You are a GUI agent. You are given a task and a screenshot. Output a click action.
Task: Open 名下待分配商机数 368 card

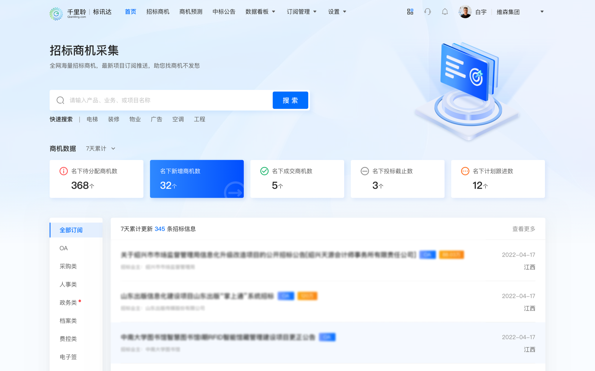(x=96, y=179)
